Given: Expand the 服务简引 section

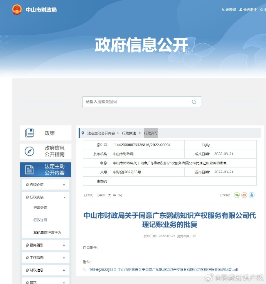Looking at the screenshot, I should (64, 245).
